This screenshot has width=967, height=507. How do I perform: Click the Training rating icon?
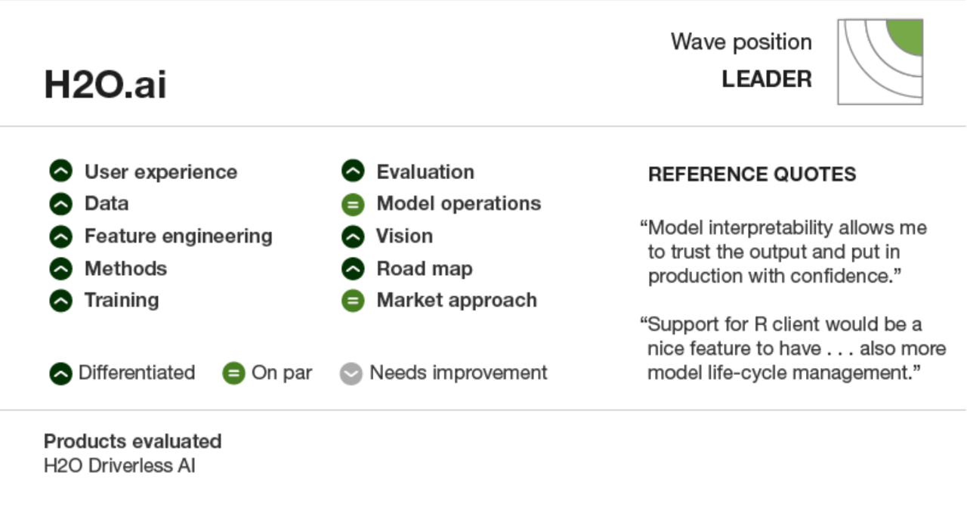point(61,301)
